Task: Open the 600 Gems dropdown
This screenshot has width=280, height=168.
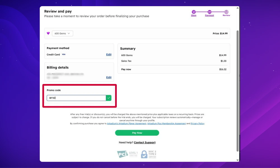Action: point(62,33)
